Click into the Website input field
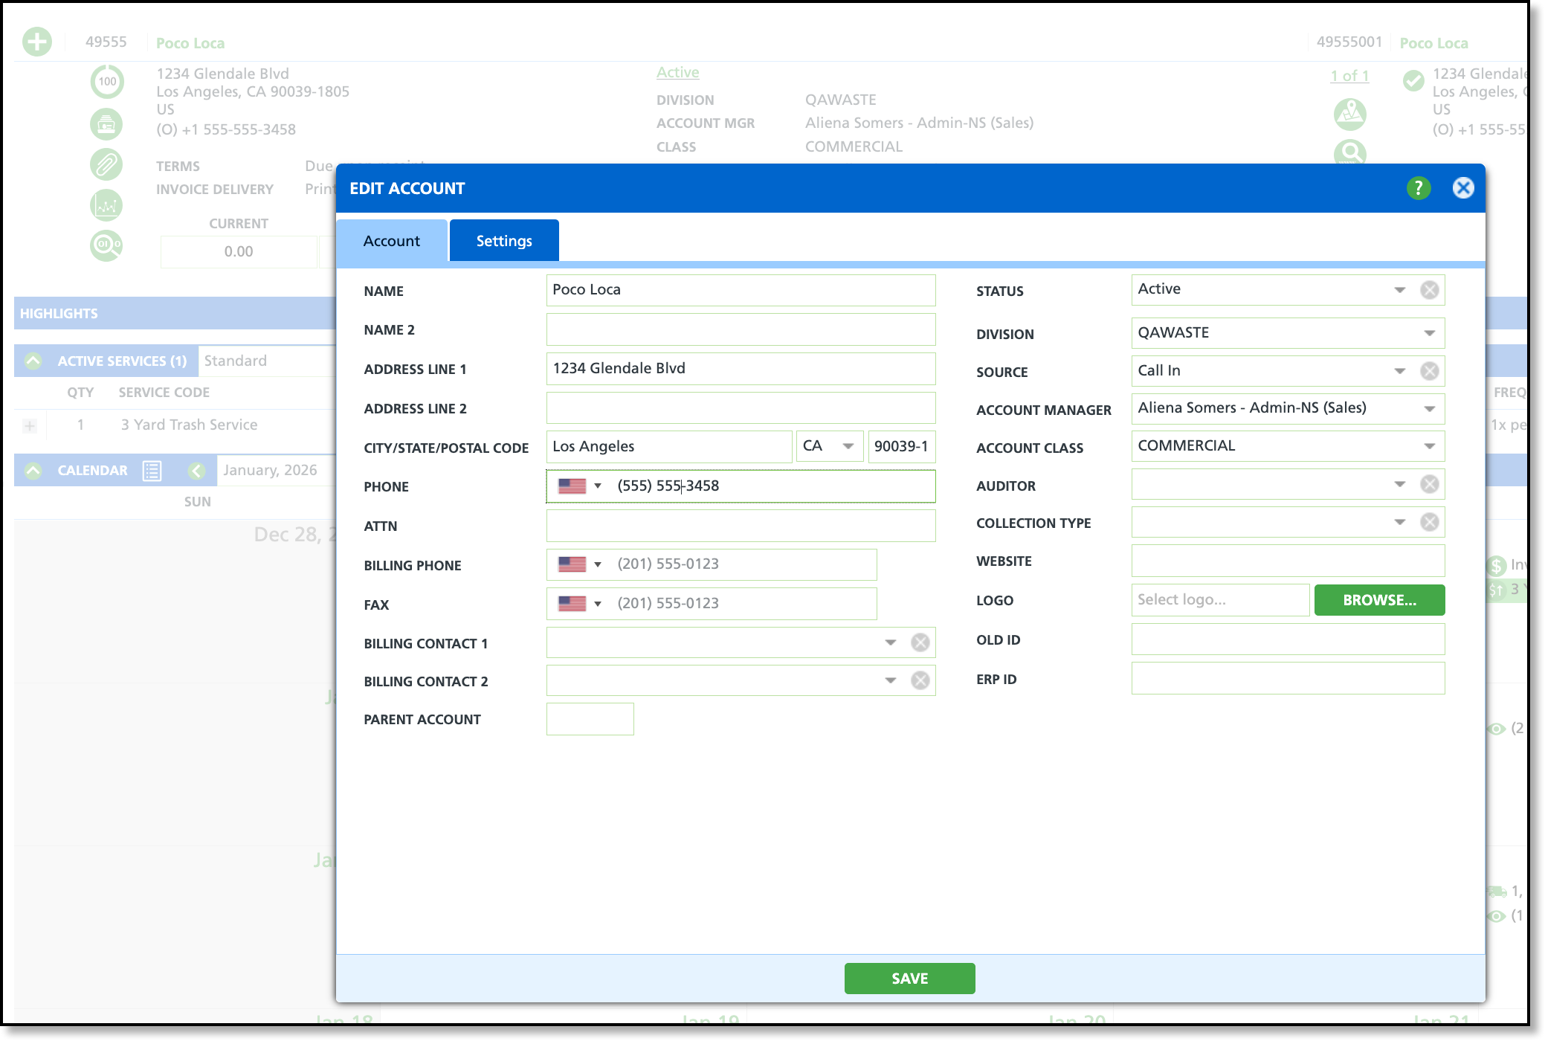1545x1041 pixels. pyautogui.click(x=1287, y=561)
